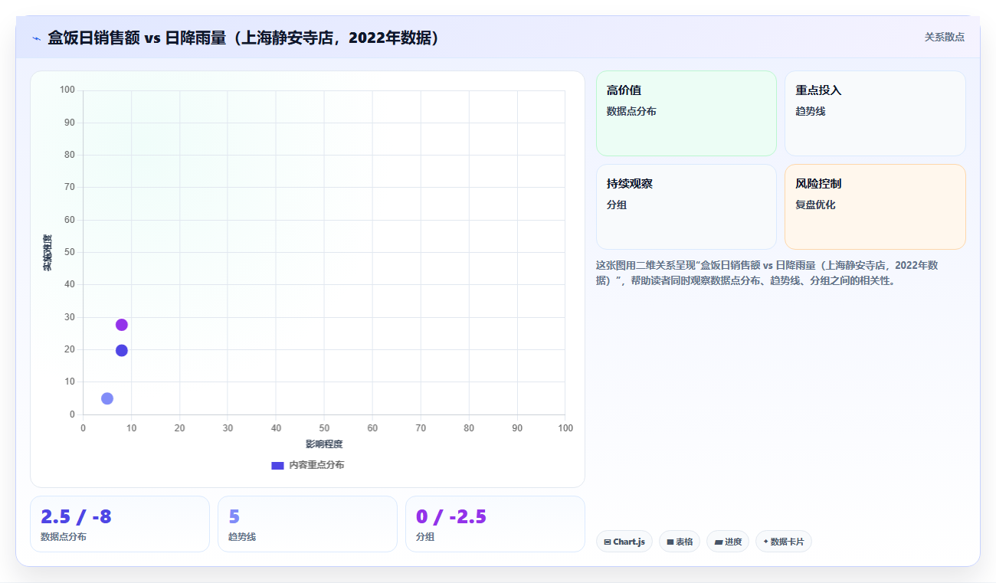Viewport: 996px width, 583px height.
Task: Toggle the 内容重点分布 legend swatch
Action: click(x=277, y=465)
